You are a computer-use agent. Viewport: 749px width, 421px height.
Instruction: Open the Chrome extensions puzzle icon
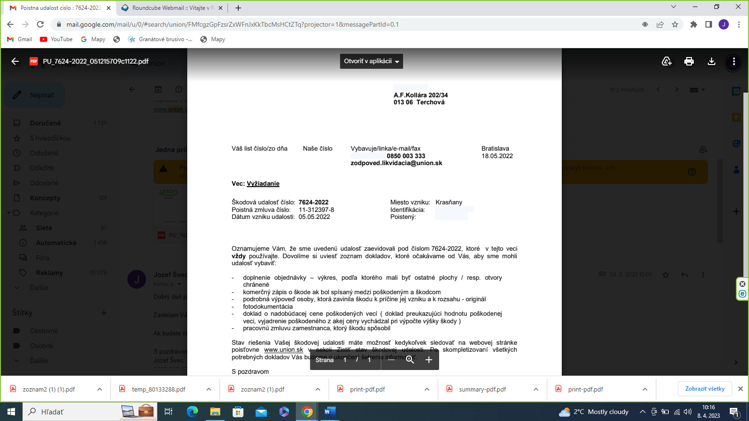694,24
